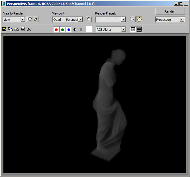
Task: Click the Render button
Action: tap(170, 11)
